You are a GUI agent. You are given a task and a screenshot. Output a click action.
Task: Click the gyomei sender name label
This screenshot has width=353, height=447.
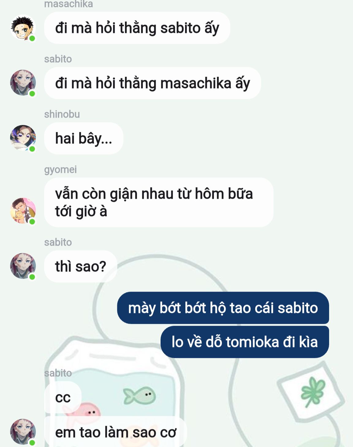point(60,169)
